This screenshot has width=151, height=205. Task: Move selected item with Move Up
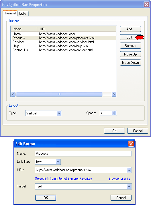130,54
